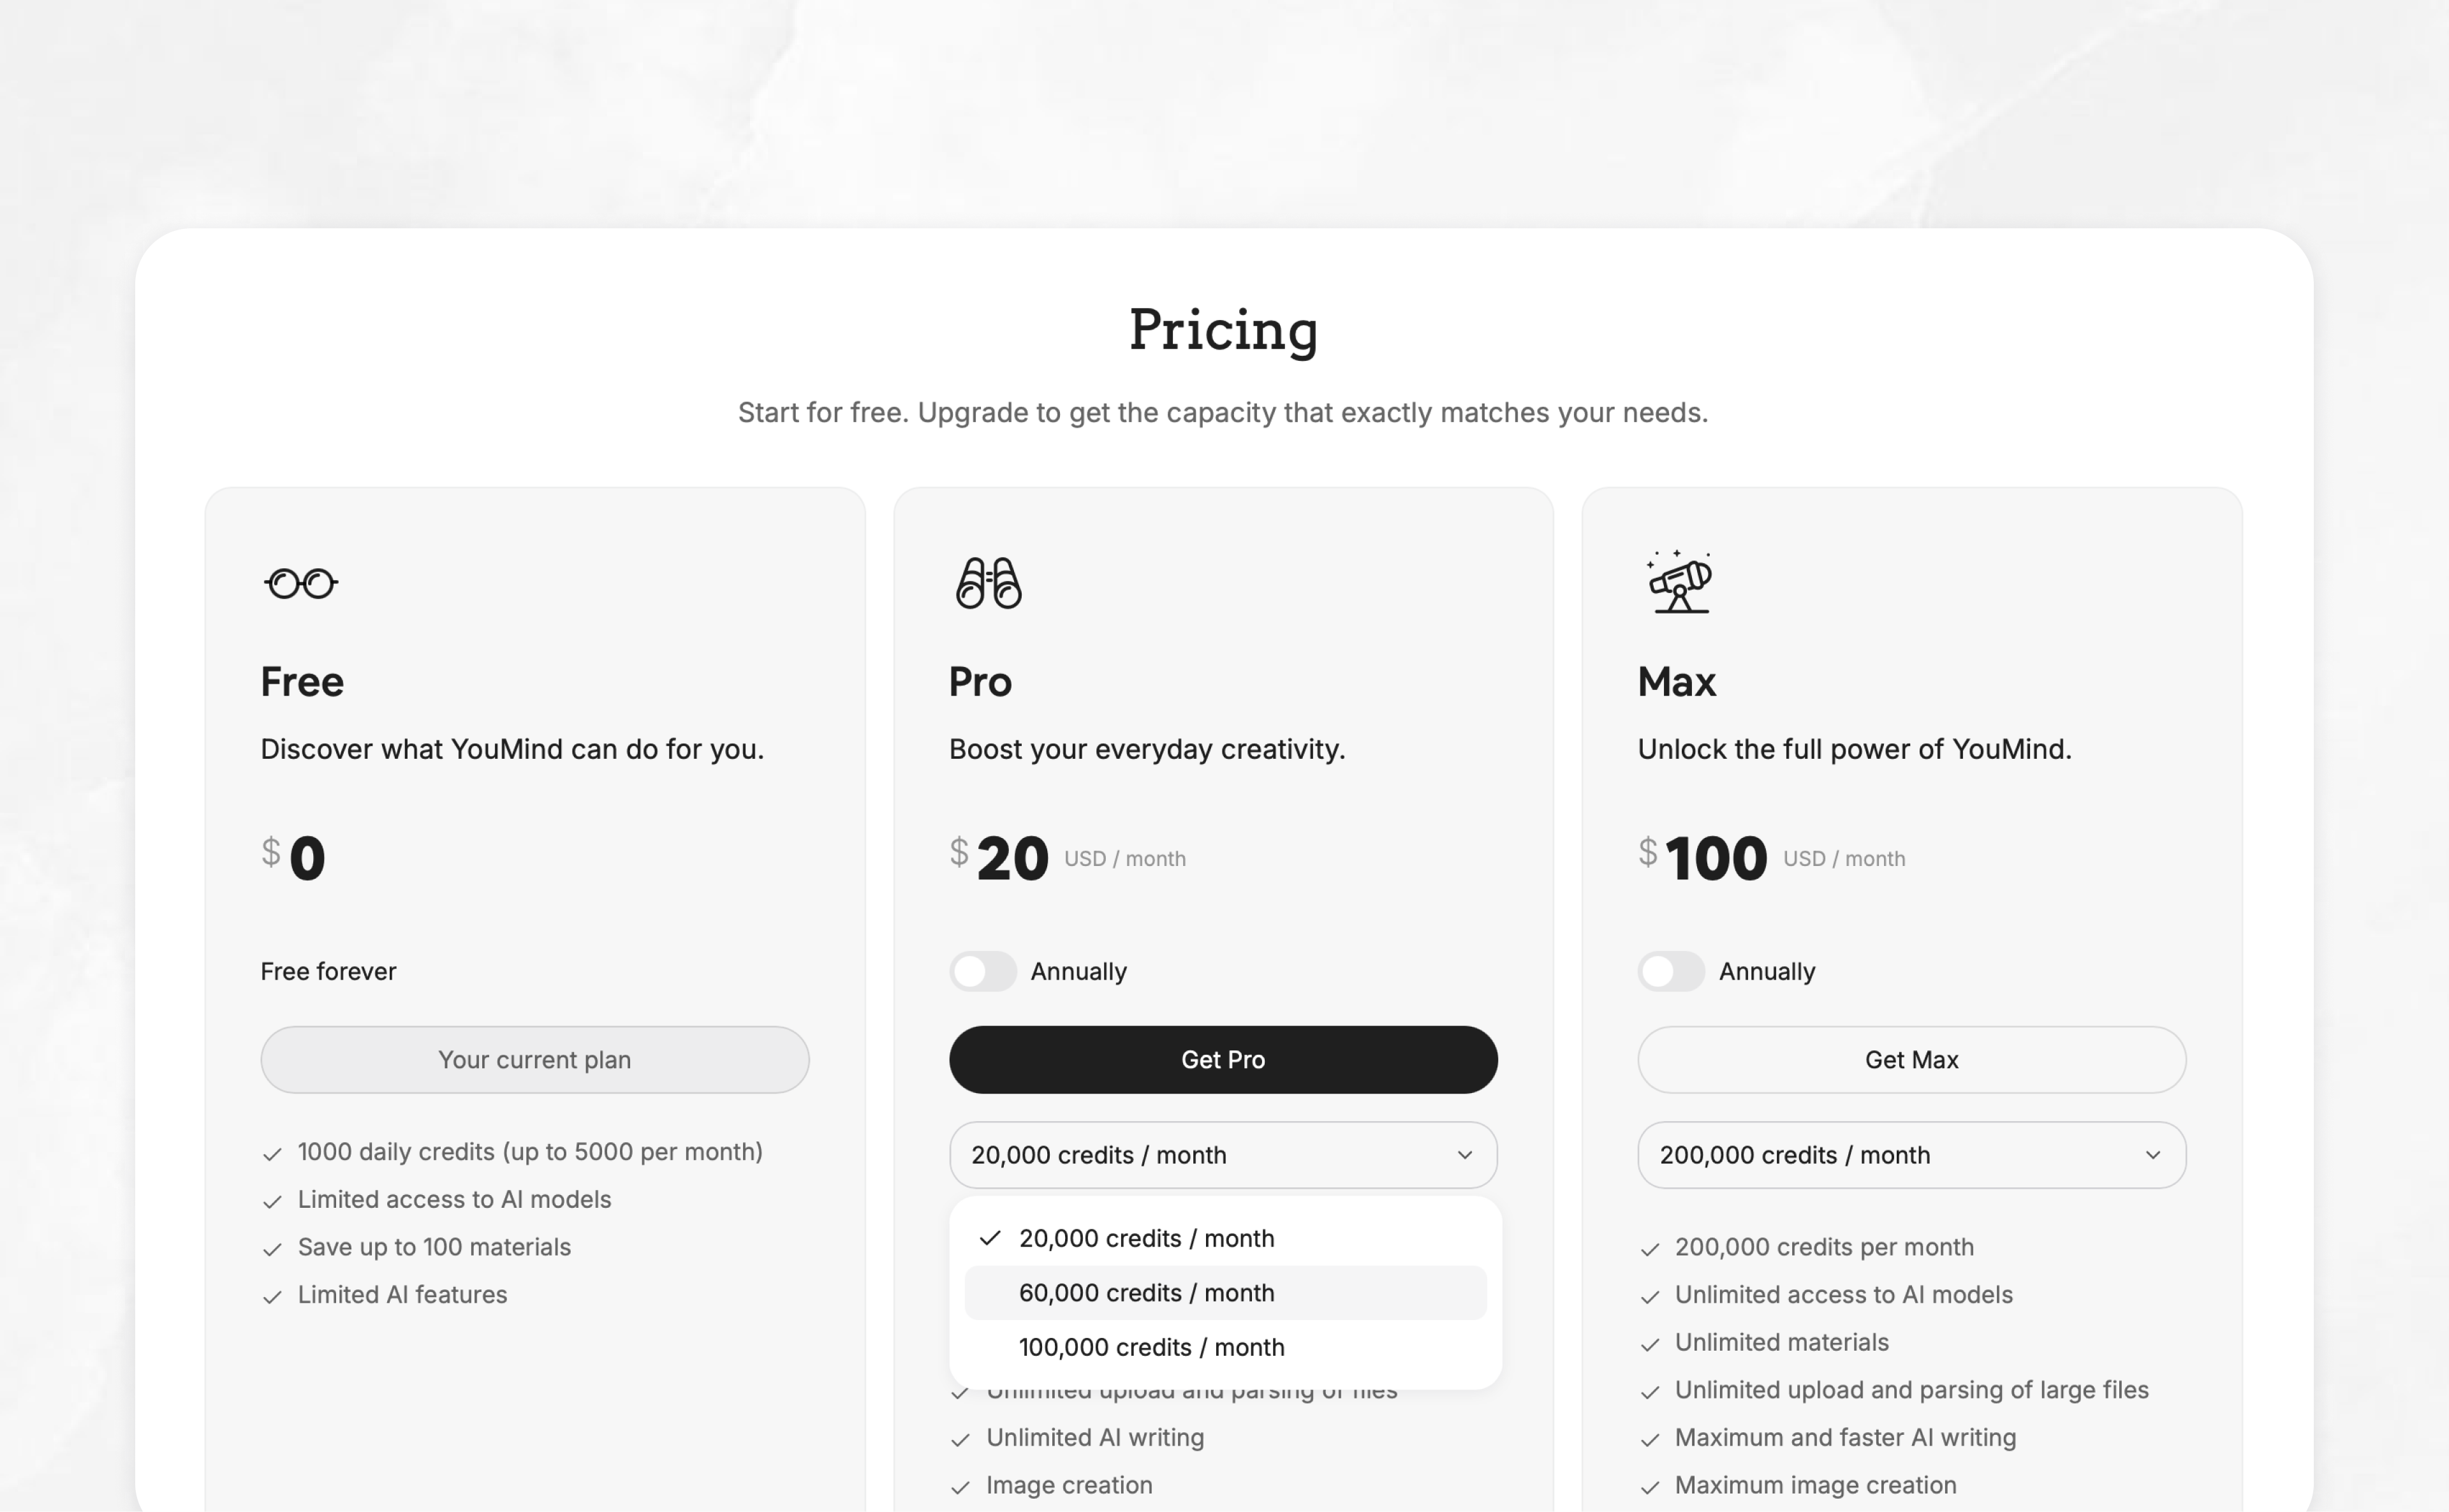Enable Annually billing toggle for Pro
2449x1512 pixels.
pos(982,971)
